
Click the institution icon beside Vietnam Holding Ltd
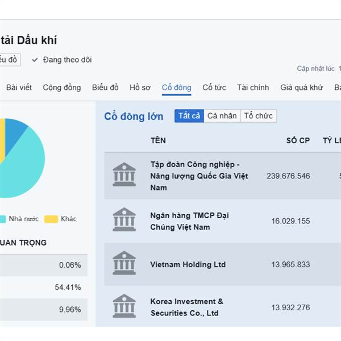124,264
